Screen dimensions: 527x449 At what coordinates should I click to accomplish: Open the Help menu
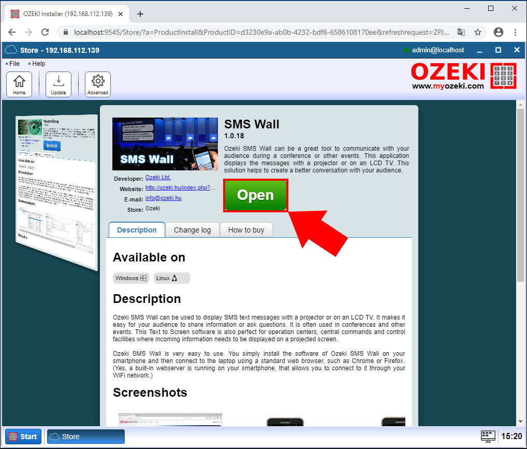38,64
